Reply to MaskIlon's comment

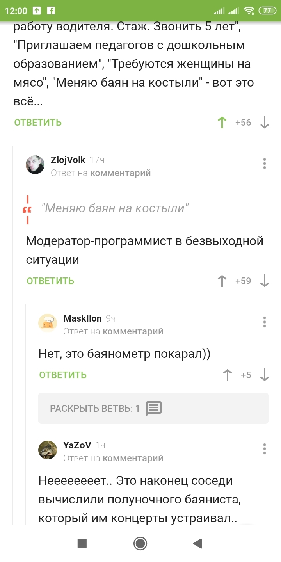tap(63, 375)
